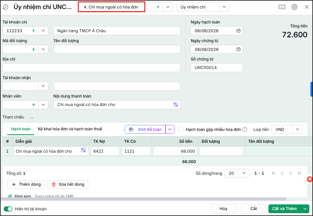This screenshot has height=216, width=313.
Task: Check Hạch toán gộp nhiều hóa đơn
Action: point(181,129)
